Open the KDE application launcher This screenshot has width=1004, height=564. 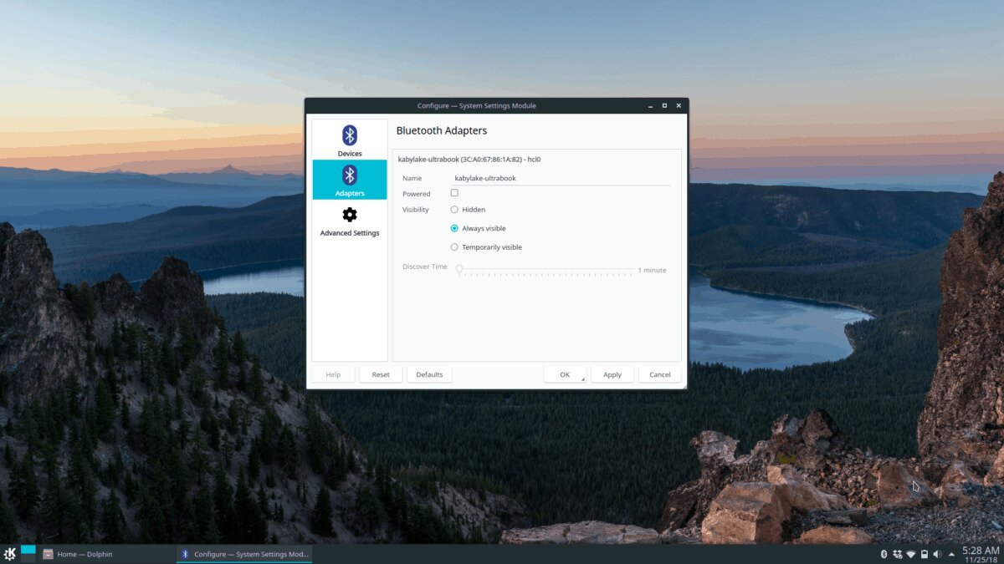[x=10, y=554]
